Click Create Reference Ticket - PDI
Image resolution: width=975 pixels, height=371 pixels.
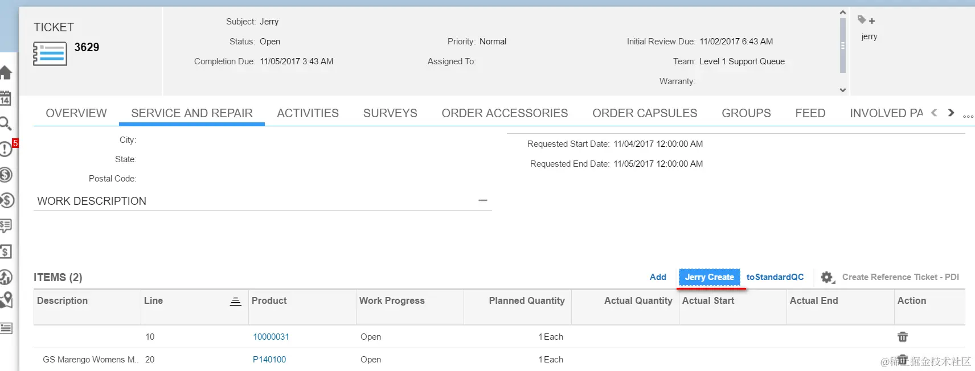[900, 277]
